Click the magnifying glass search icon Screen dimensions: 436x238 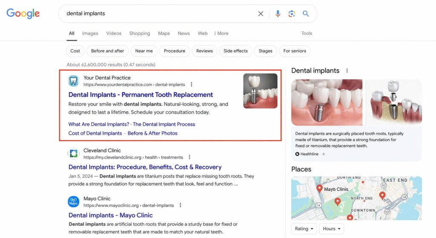pyautogui.click(x=306, y=14)
